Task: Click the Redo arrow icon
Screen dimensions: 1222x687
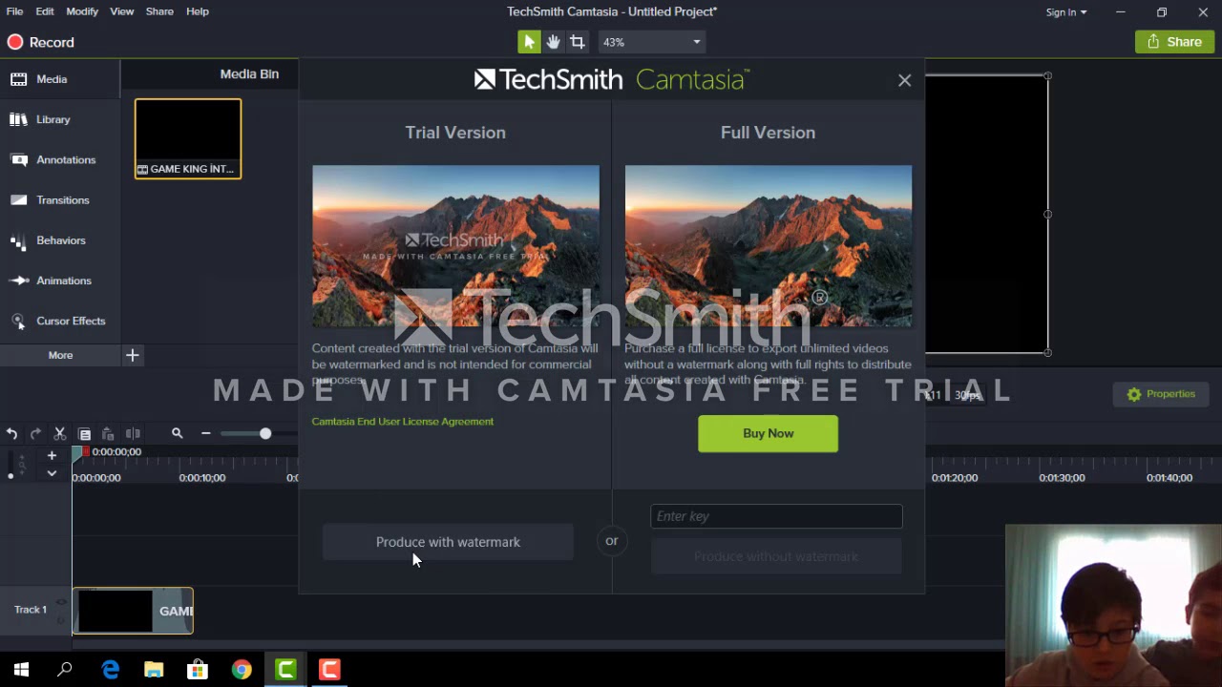Action: 35,433
